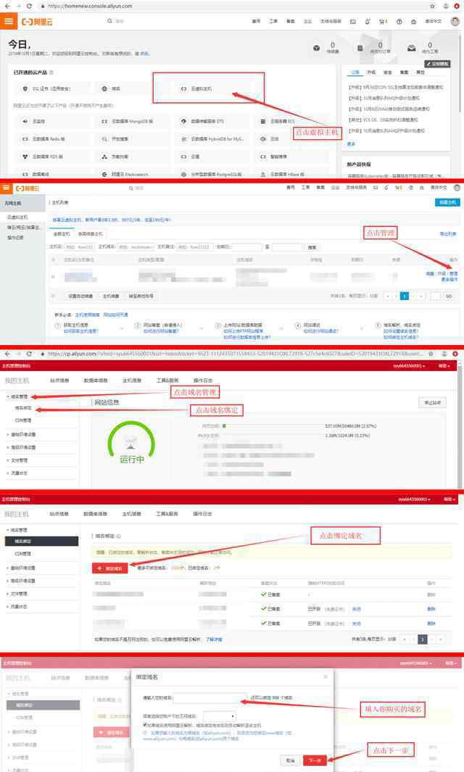This screenshot has width=464, height=772.
Task: Expand 高级环境设置 in the 网站信息 page sidebar
Action: (x=22, y=447)
